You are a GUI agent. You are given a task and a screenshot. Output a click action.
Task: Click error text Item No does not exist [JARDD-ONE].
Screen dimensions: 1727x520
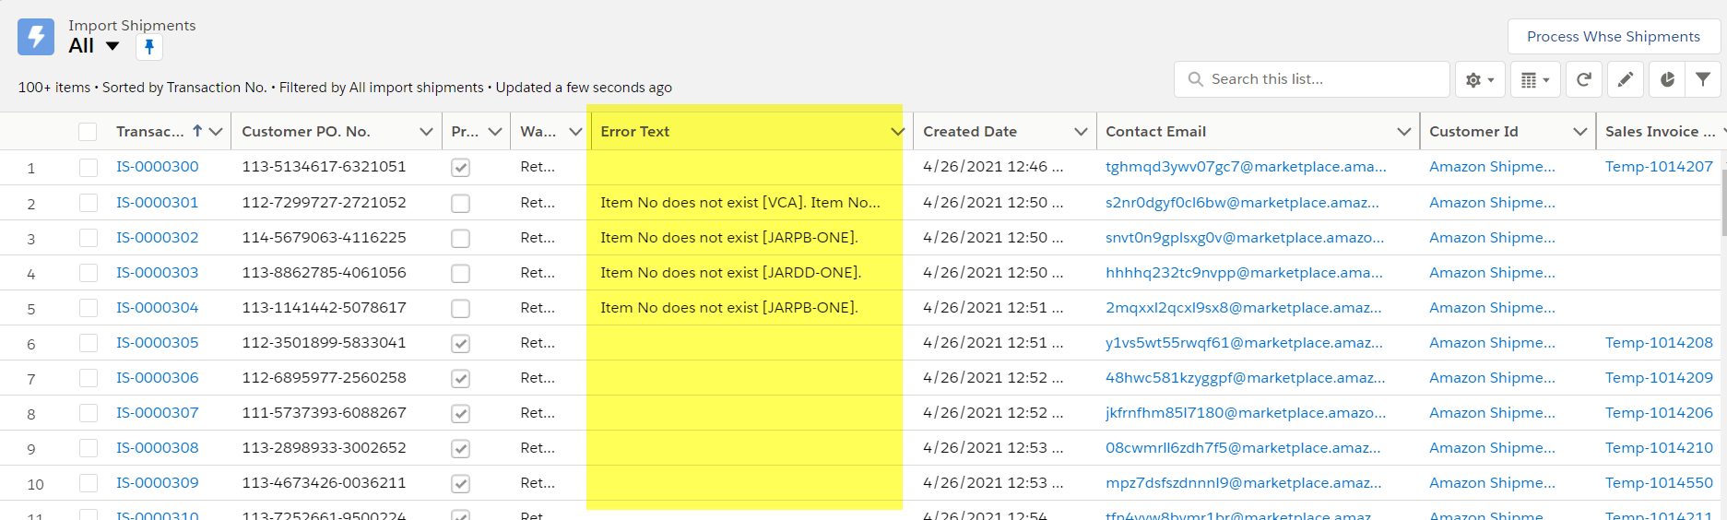[730, 273]
